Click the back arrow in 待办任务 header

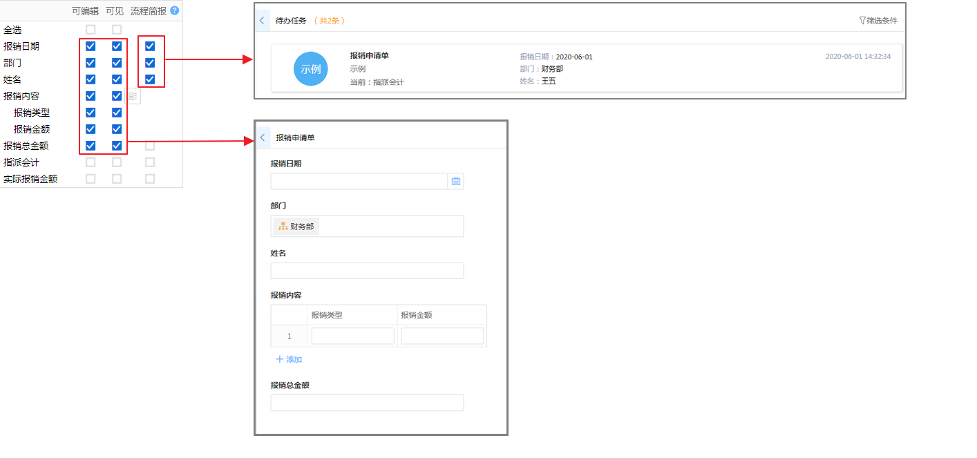tap(262, 21)
